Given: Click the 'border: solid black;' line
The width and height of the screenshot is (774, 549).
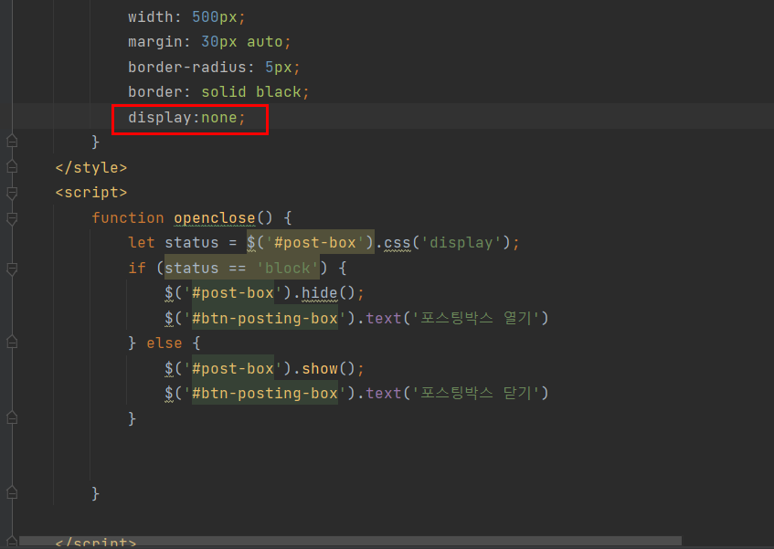Looking at the screenshot, I should point(218,92).
